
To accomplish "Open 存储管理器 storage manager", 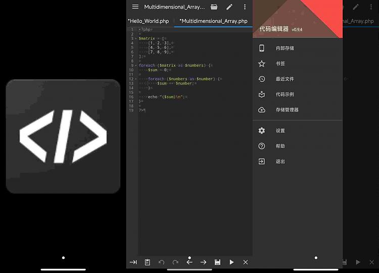I will point(298,110).
